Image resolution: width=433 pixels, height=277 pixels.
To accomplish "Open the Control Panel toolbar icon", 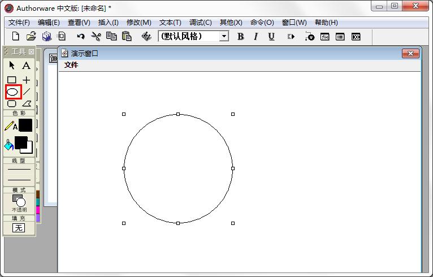I will click(x=310, y=36).
